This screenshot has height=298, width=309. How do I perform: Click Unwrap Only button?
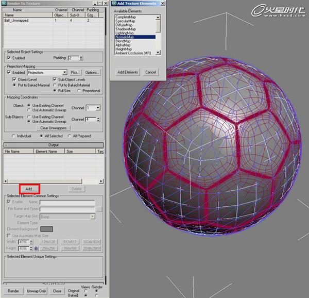tap(36, 291)
